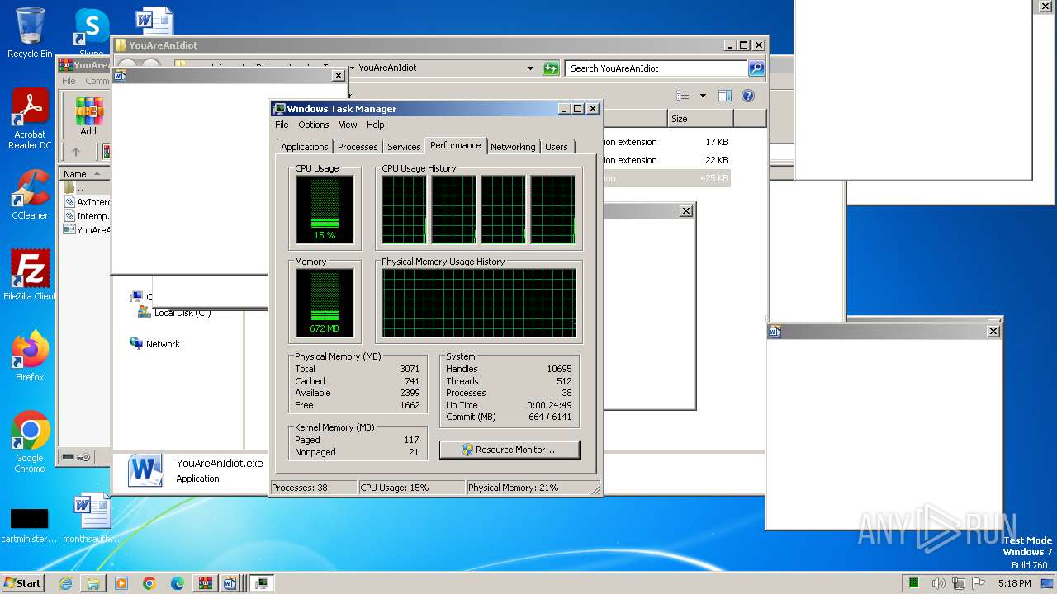This screenshot has width=1057, height=594.
Task: Switch to the Services tab
Action: click(404, 147)
